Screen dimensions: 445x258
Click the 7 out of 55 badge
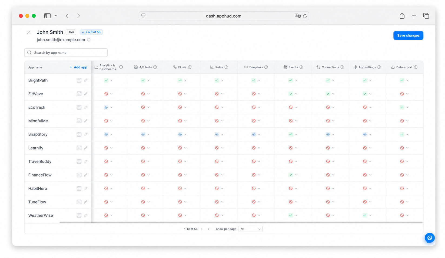point(91,32)
